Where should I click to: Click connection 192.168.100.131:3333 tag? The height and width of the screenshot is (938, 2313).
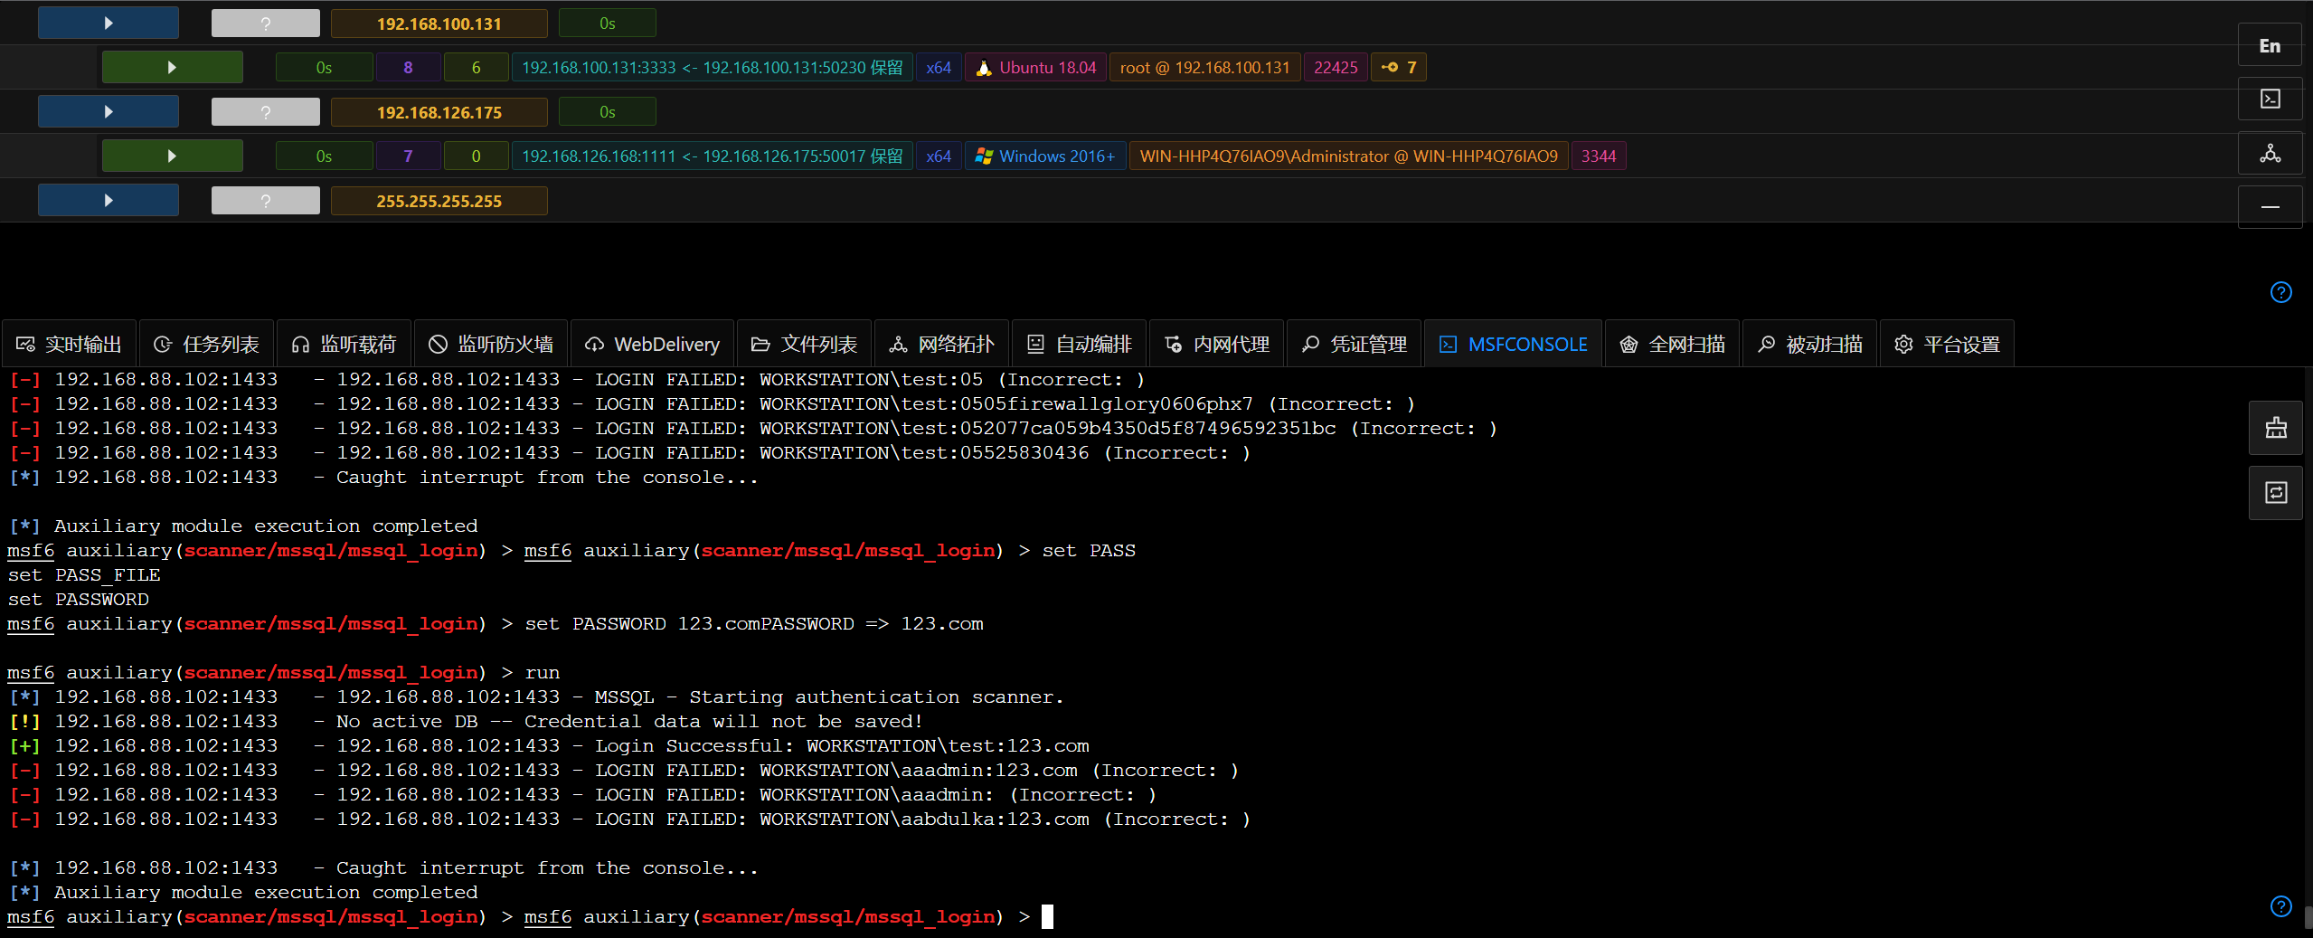[x=713, y=67]
